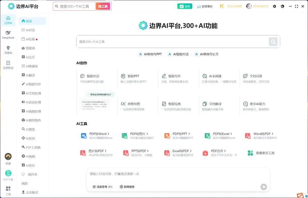Screen dimensions: 308x198
Task: Click 查看更多工具
Action: (261, 153)
